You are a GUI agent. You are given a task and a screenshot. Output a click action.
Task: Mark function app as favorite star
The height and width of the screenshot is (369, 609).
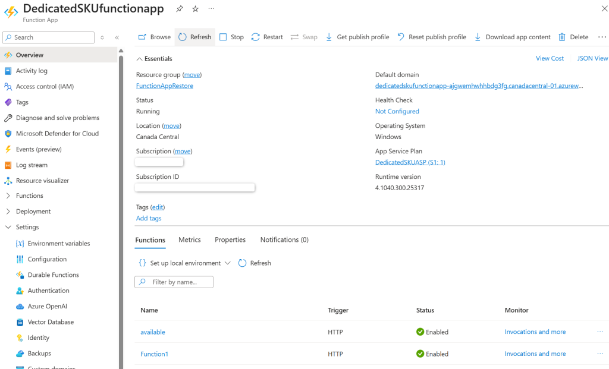tap(195, 8)
